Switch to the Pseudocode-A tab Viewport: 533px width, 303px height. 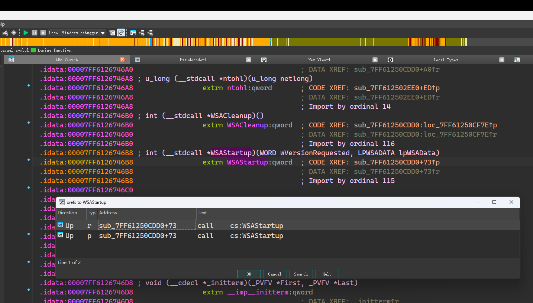pyautogui.click(x=193, y=60)
